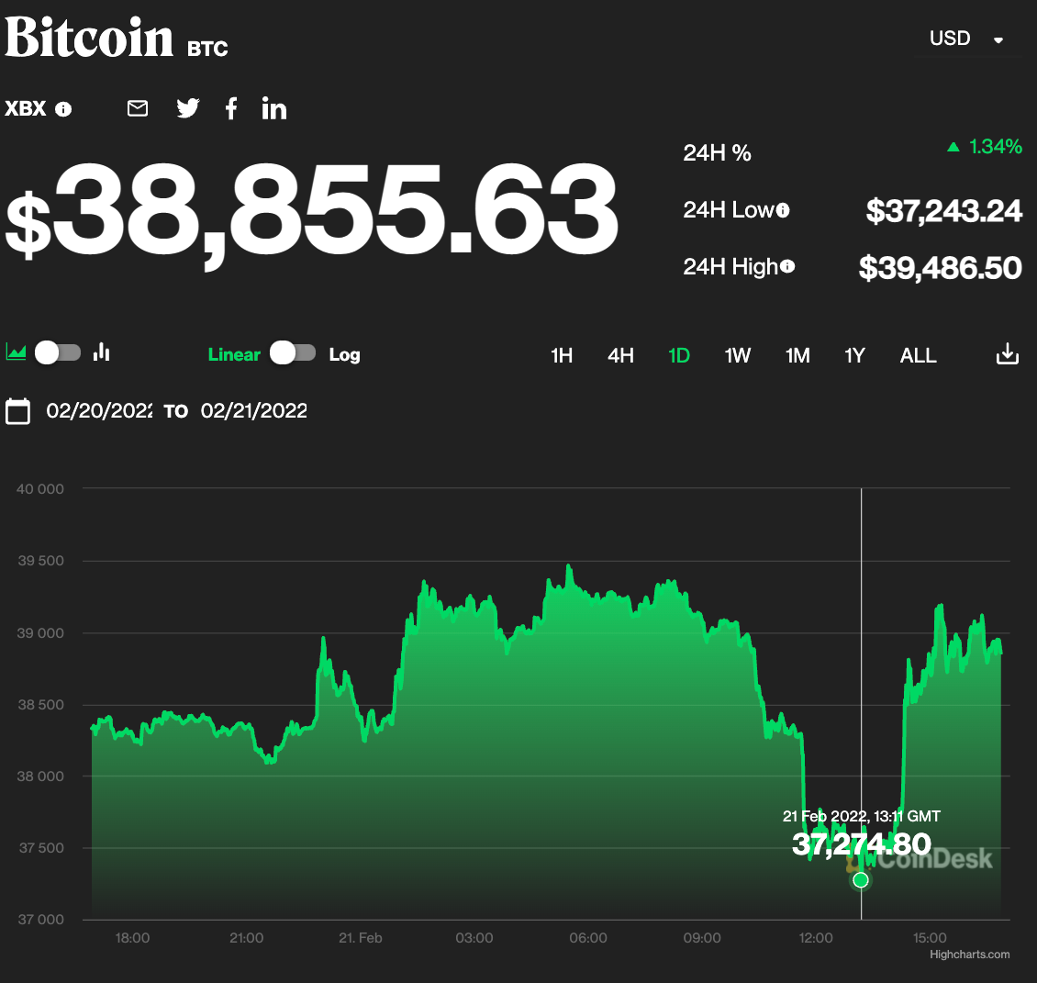Image resolution: width=1037 pixels, height=983 pixels.
Task: Switch chart scale from Linear to Log
Action: tap(293, 352)
